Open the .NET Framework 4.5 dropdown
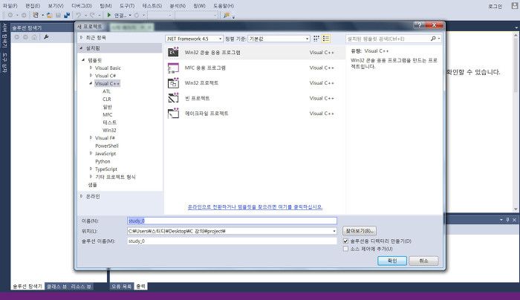This screenshot has height=300, width=520. (194, 39)
